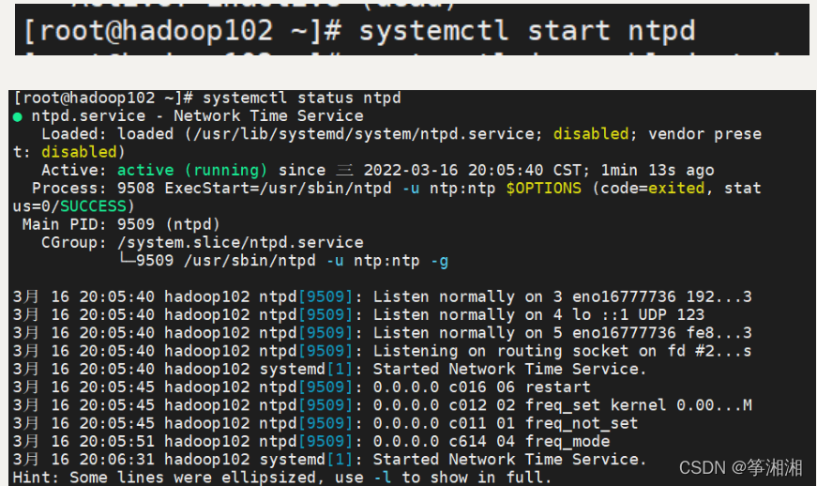Click the 'vendor prese' text
Image resolution: width=817 pixels, height=486 pixels.
pos(705,134)
